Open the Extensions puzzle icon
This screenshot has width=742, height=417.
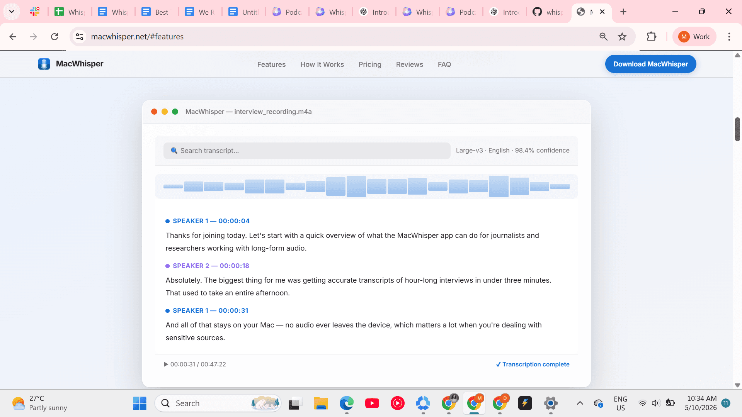click(652, 37)
